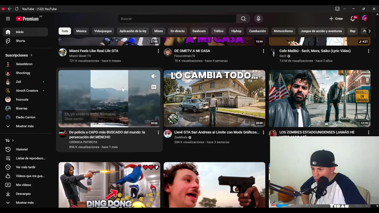Viewport: 379px width, 213px height.
Task: Unmute the preview video
Action: pyautogui.click(x=154, y=76)
